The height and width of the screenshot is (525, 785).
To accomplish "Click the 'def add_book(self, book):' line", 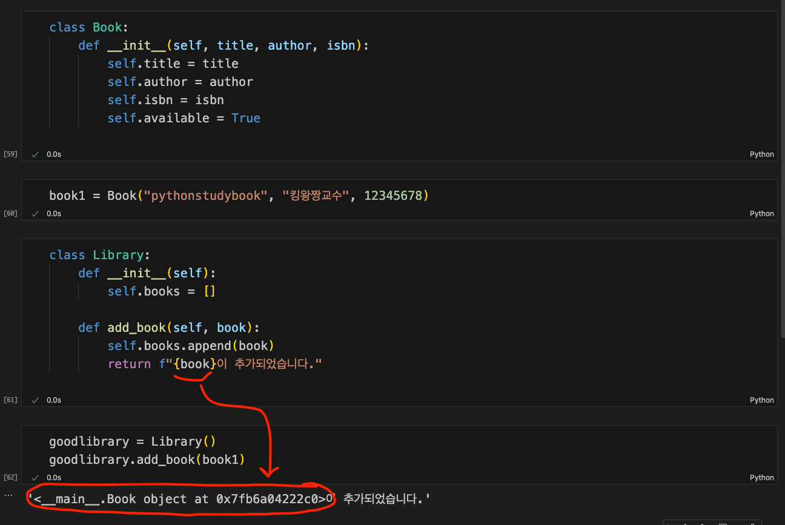I will point(169,328).
